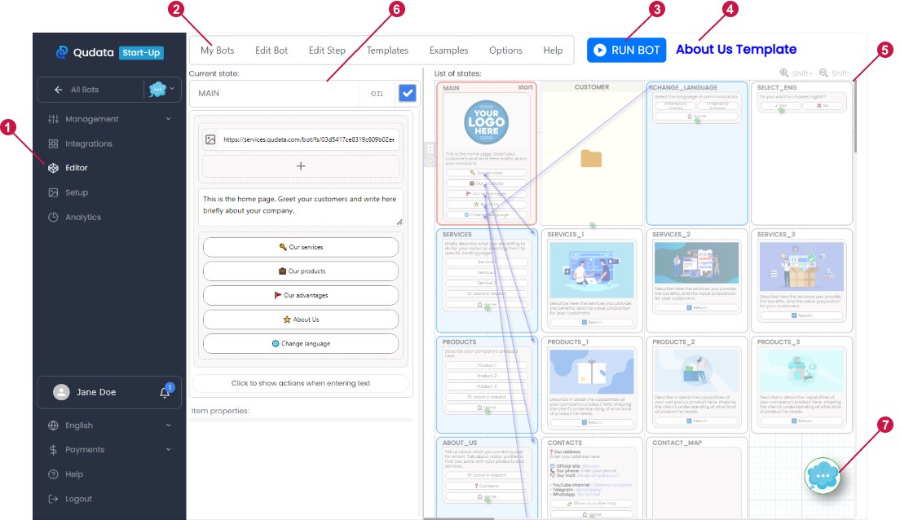Click the floating chatbot cloud icon
This screenshot has height=520, width=900.
823,475
